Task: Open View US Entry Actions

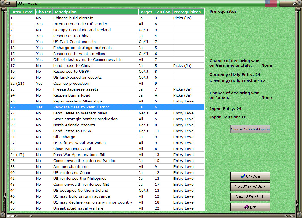Action: pos(250,187)
